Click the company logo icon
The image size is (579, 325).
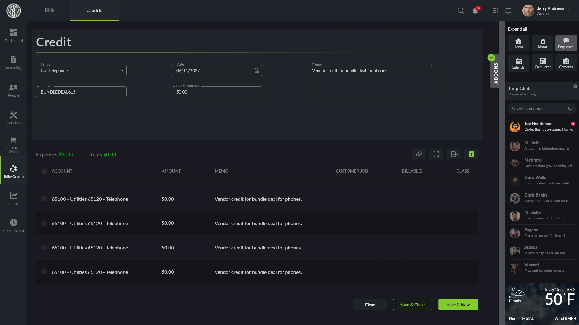coord(14,11)
